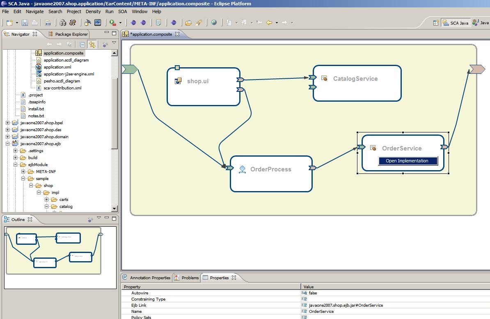490x319 pixels.
Task: Click the New wizard toolbar icon
Action: click(x=10, y=23)
